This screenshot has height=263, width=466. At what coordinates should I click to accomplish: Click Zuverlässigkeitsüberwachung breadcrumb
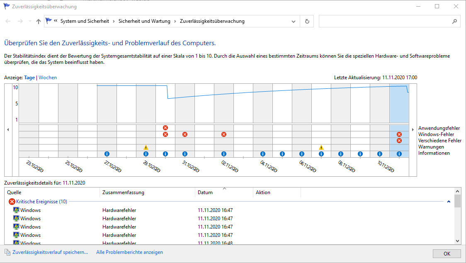click(x=212, y=21)
